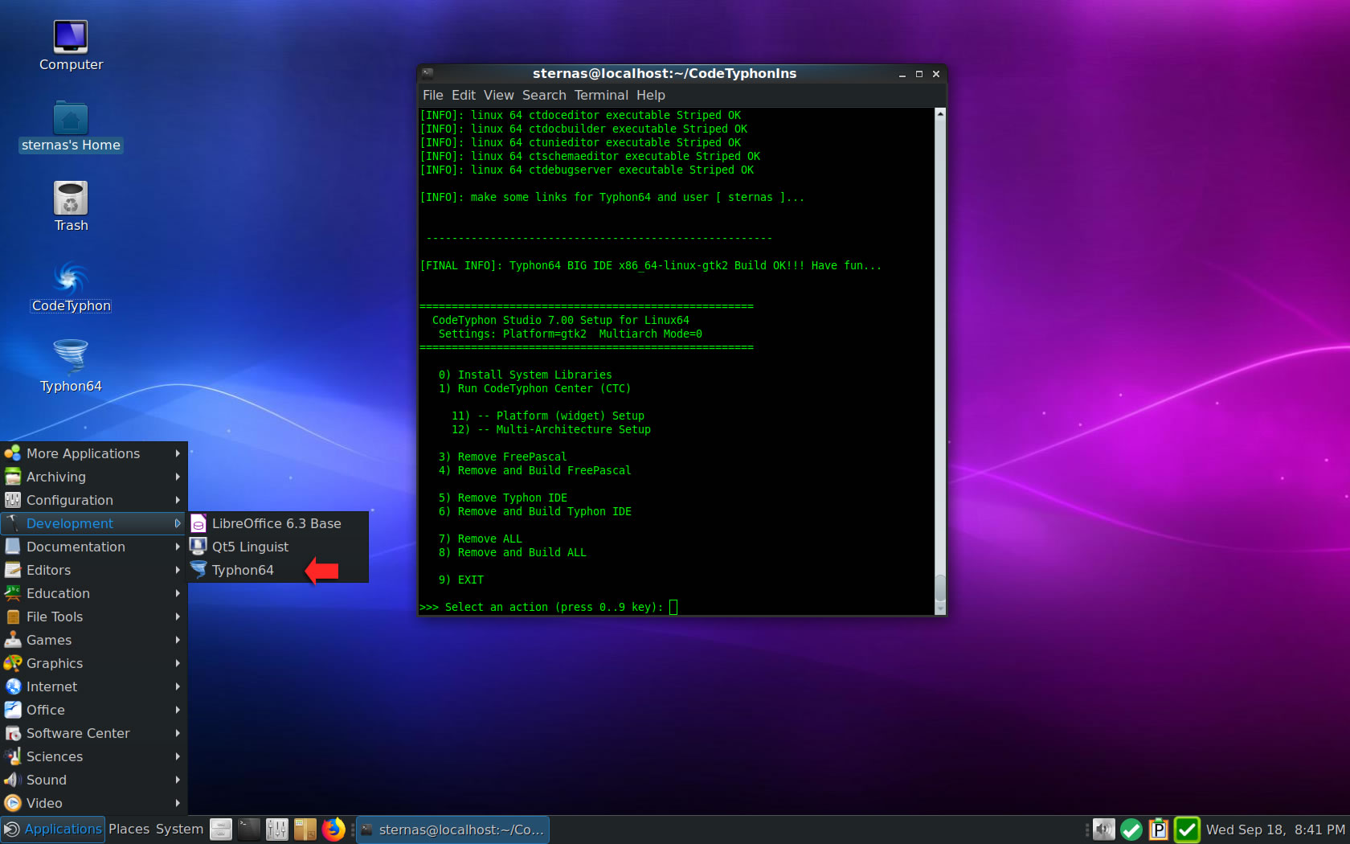Image resolution: width=1350 pixels, height=844 pixels.
Task: Open the Internet category
Action: coord(94,686)
